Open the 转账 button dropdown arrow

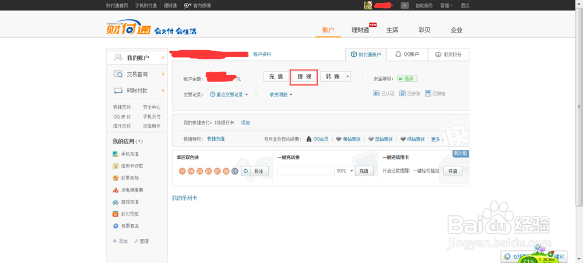[347, 76]
